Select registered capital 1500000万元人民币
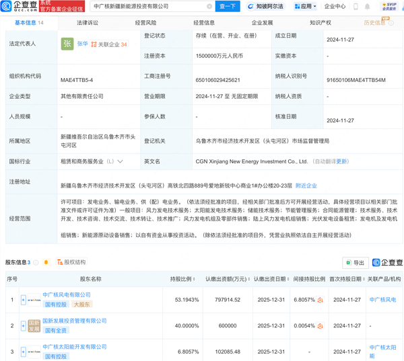 pos(220,56)
